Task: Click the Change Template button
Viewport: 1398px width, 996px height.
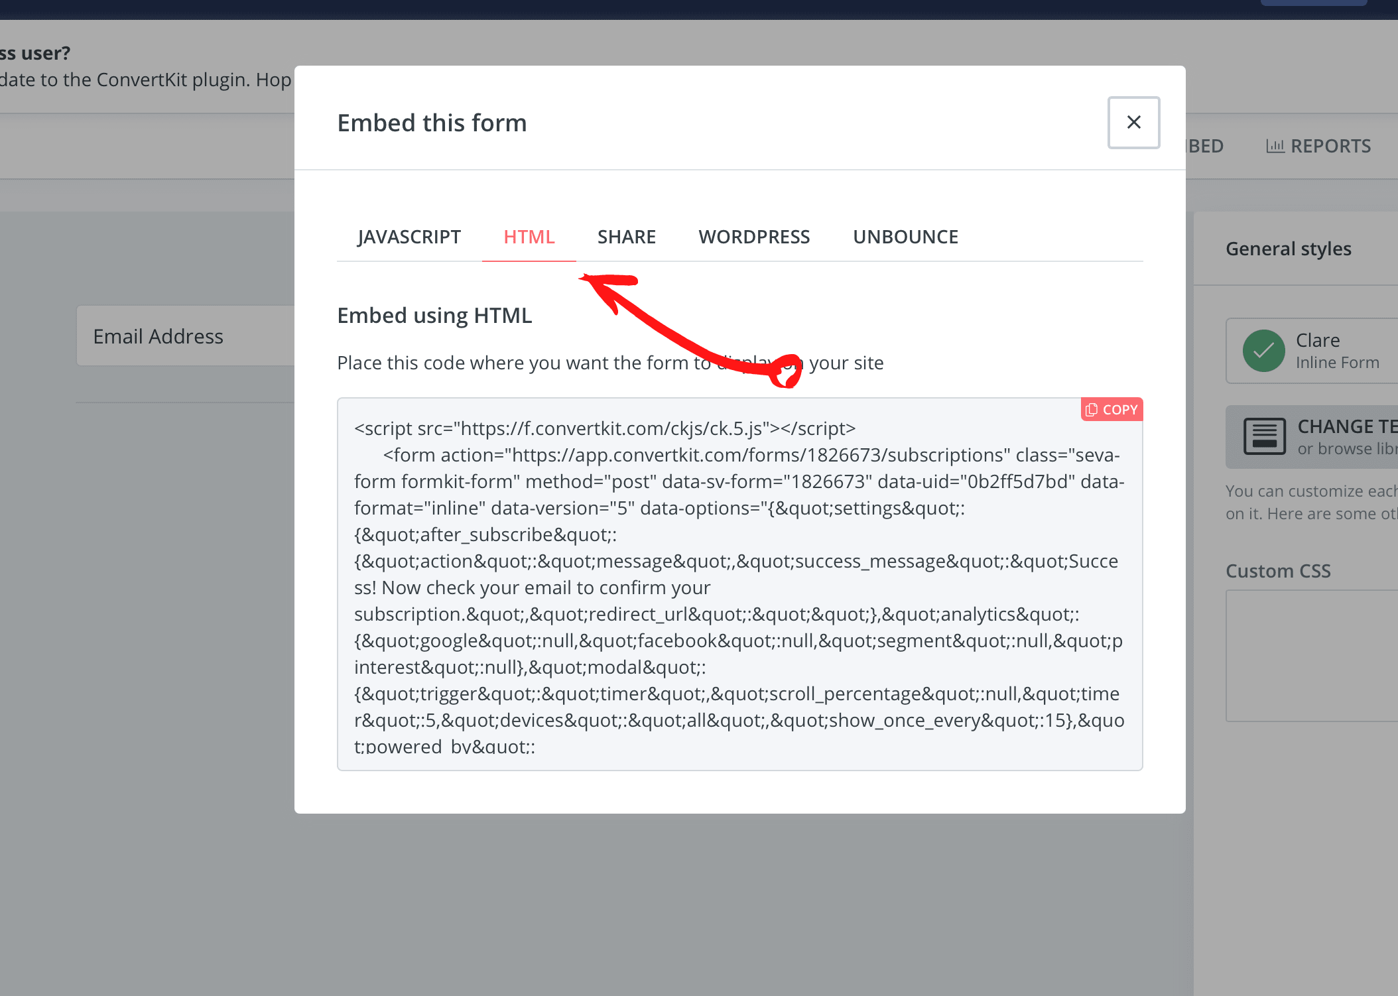Action: pos(1312,437)
